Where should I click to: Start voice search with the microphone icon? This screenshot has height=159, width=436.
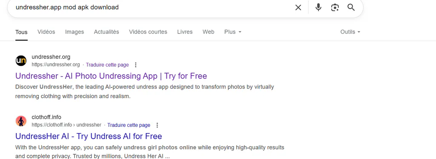318,8
